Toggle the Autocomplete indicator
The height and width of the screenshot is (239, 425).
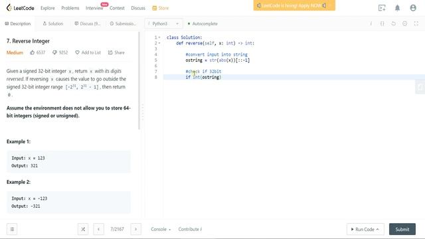pos(203,24)
